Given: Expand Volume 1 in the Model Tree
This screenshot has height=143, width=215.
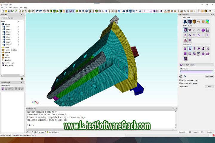Looking at the screenshot, I should point(2,27).
